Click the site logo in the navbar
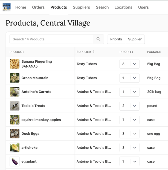168x170 pixels. tap(6, 7)
